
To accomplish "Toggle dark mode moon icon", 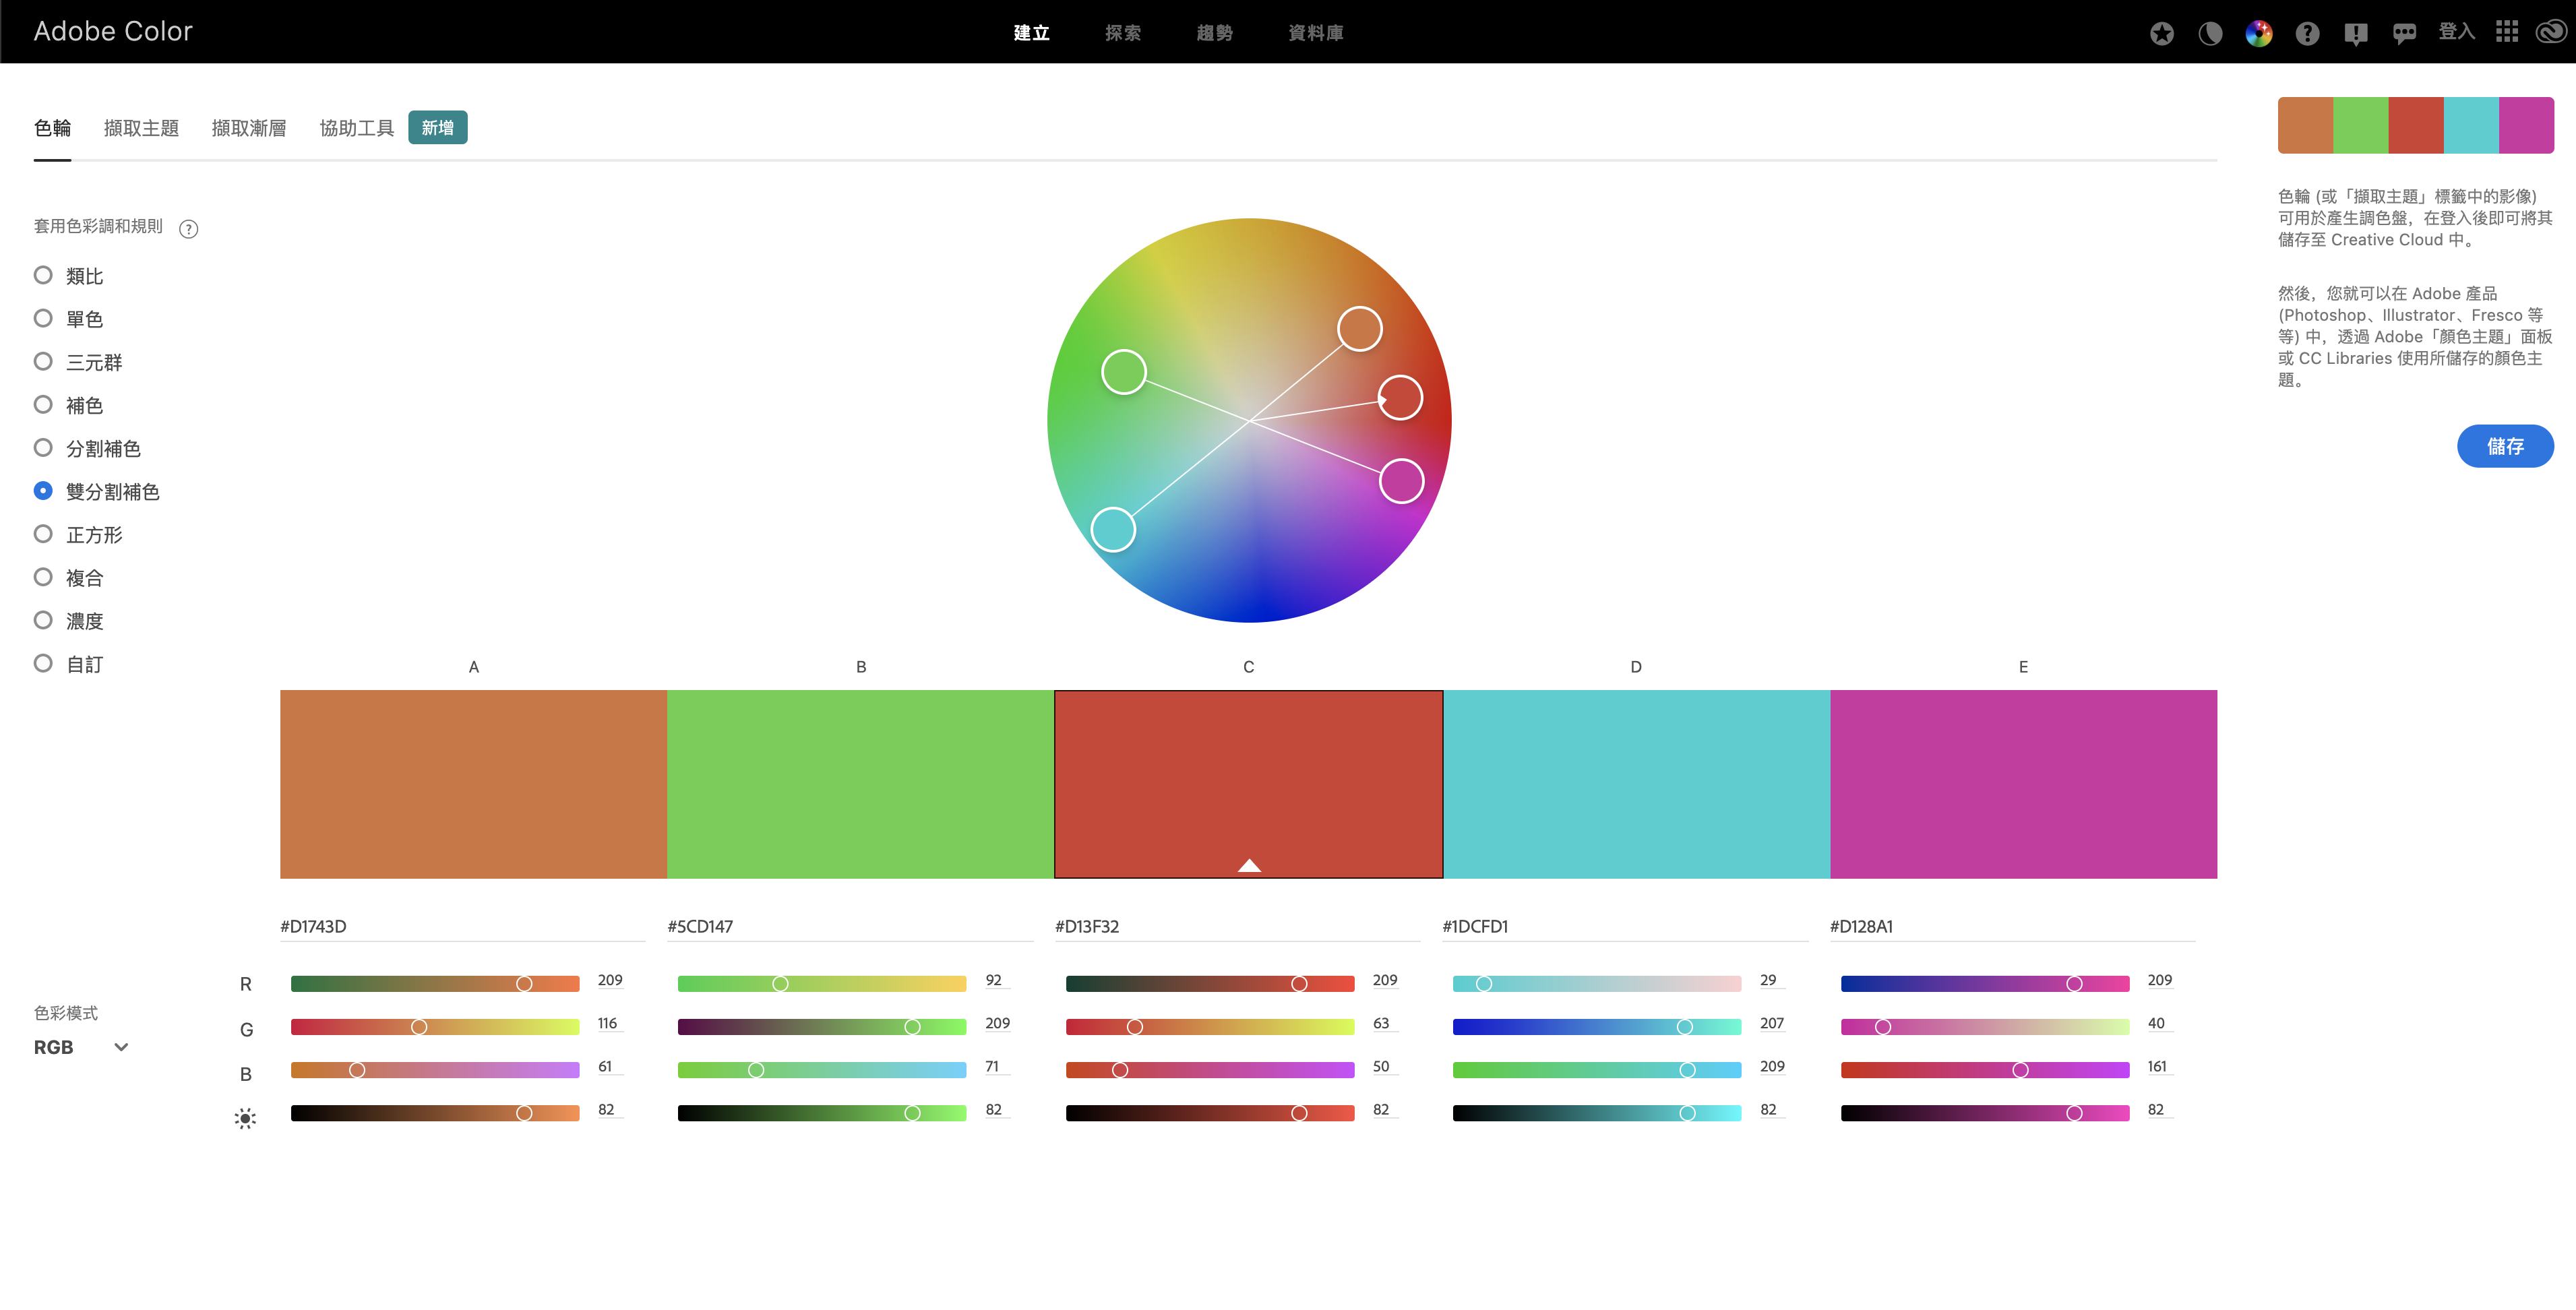I will pos(2210,33).
